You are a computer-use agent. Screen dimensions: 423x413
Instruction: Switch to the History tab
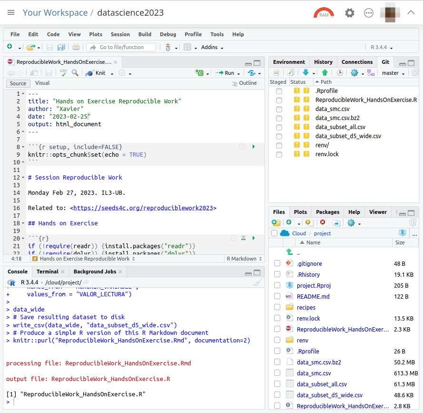323,62
